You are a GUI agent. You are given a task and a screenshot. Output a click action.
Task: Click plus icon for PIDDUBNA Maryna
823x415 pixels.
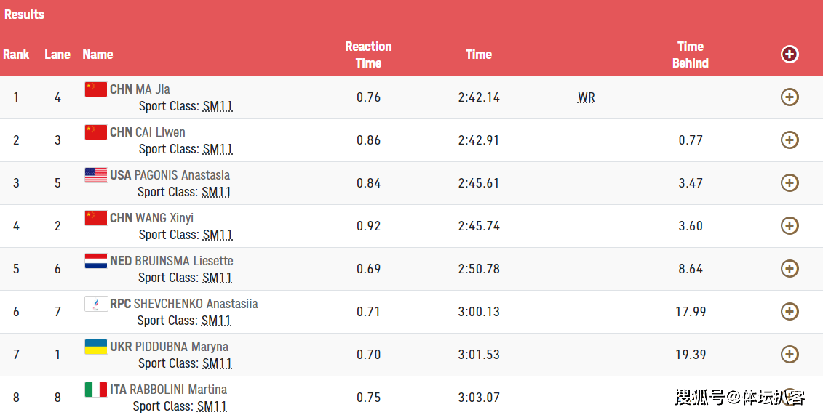pos(790,354)
